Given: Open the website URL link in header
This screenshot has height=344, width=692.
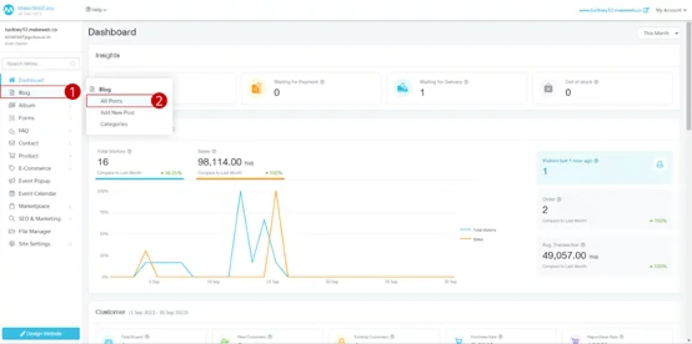Looking at the screenshot, I should (613, 10).
